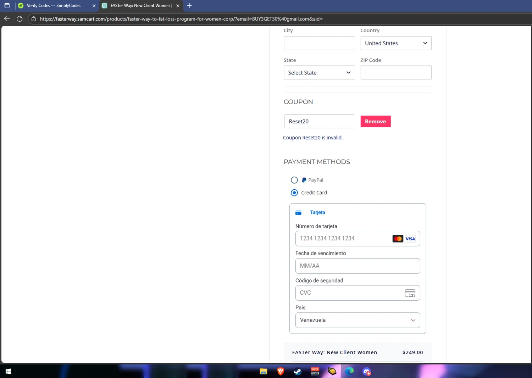Select the Credit Card payment option
This screenshot has width=532, height=378.
(x=294, y=193)
